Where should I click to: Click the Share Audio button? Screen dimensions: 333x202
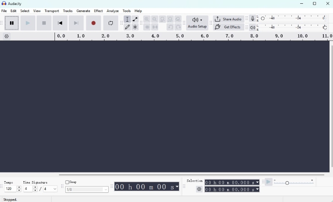click(229, 19)
